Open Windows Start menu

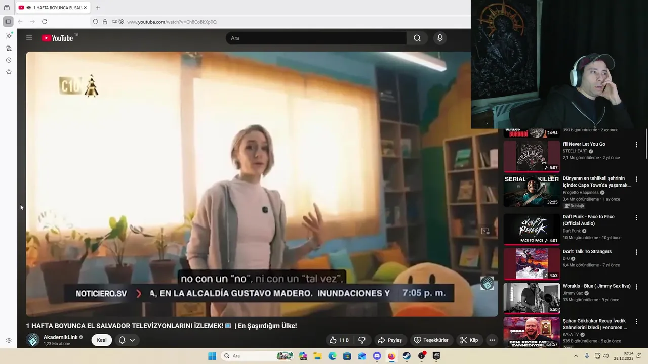coord(212,356)
